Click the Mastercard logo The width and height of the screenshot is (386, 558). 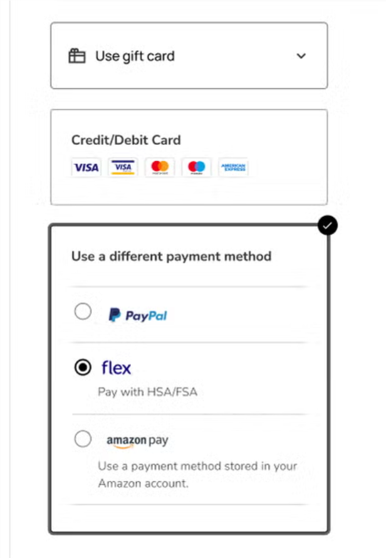160,167
